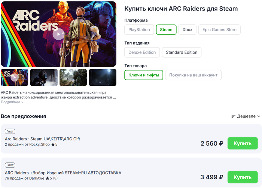
Task: Expand description via Подробнее
Action: pyautogui.click(x=12, y=102)
